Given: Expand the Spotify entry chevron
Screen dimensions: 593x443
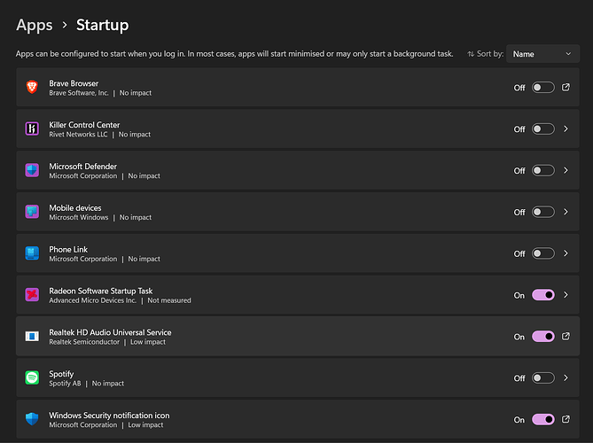Looking at the screenshot, I should coord(566,378).
